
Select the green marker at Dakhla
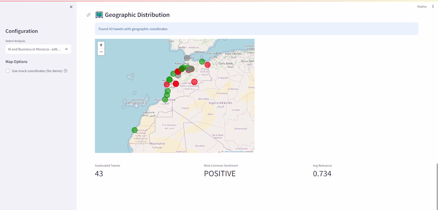[x=135, y=130]
